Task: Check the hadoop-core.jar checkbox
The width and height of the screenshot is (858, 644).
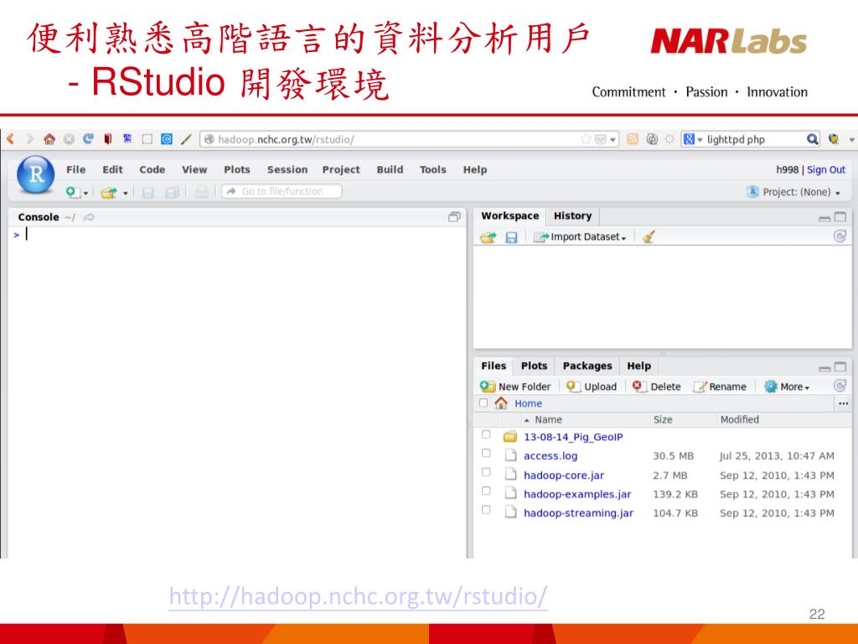Action: (486, 472)
